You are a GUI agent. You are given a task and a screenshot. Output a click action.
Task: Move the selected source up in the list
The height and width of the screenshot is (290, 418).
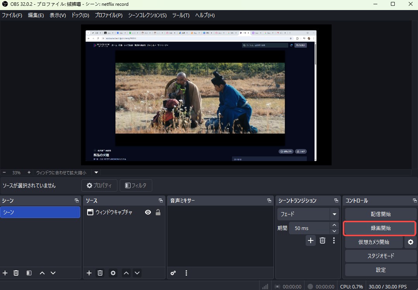point(126,273)
